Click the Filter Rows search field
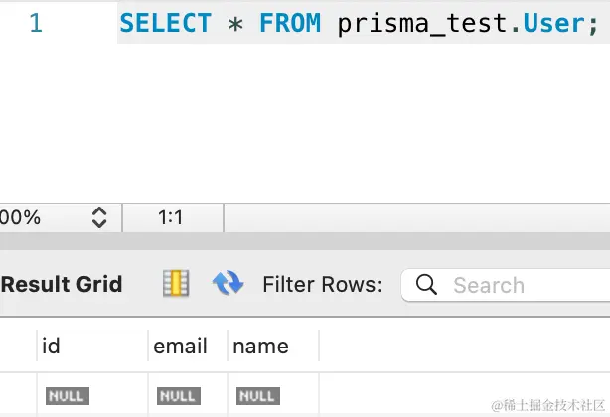Screen dimensions: 610x417 506,285
